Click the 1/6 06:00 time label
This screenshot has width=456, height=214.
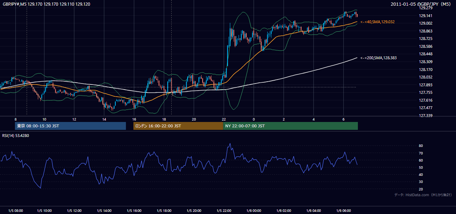344,211
